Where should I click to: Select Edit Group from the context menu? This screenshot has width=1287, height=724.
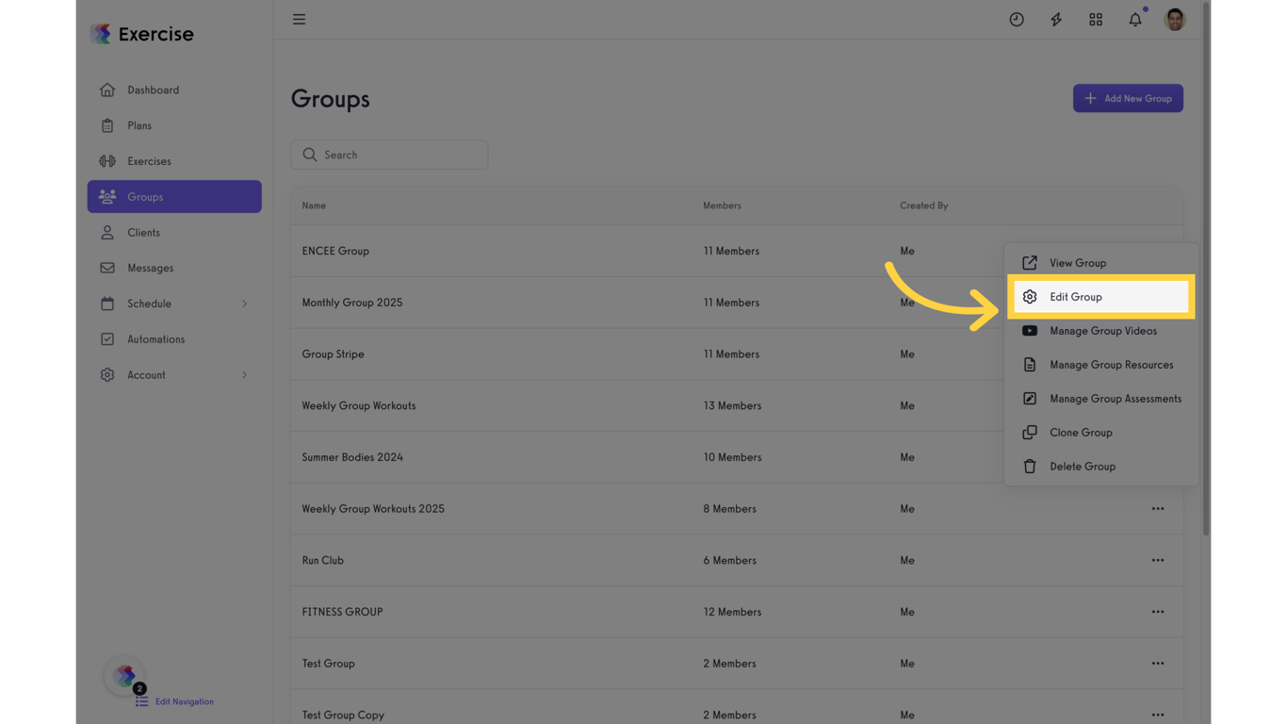pyautogui.click(x=1075, y=297)
